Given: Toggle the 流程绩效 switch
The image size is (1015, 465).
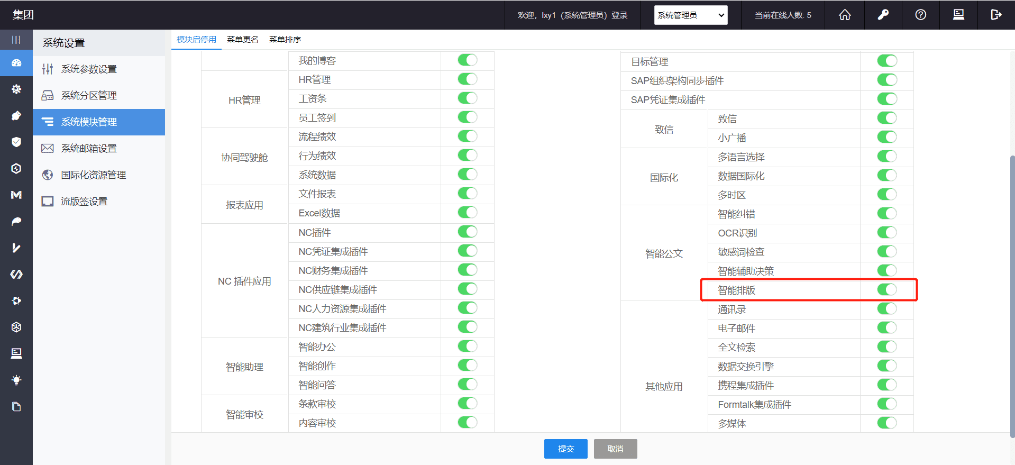Looking at the screenshot, I should 468,136.
